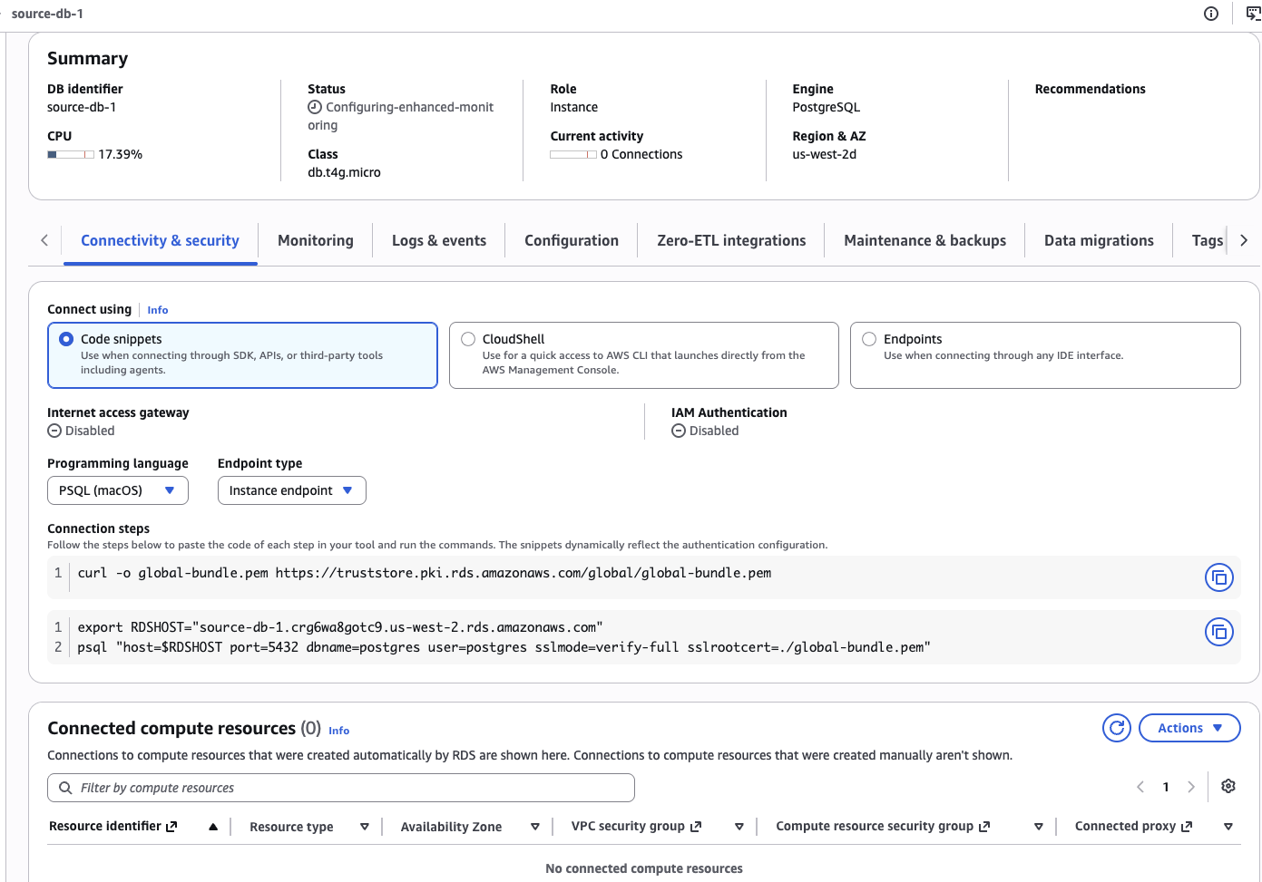This screenshot has width=1262, height=882.
Task: Click the PostgreSQL engine value
Action: click(826, 107)
